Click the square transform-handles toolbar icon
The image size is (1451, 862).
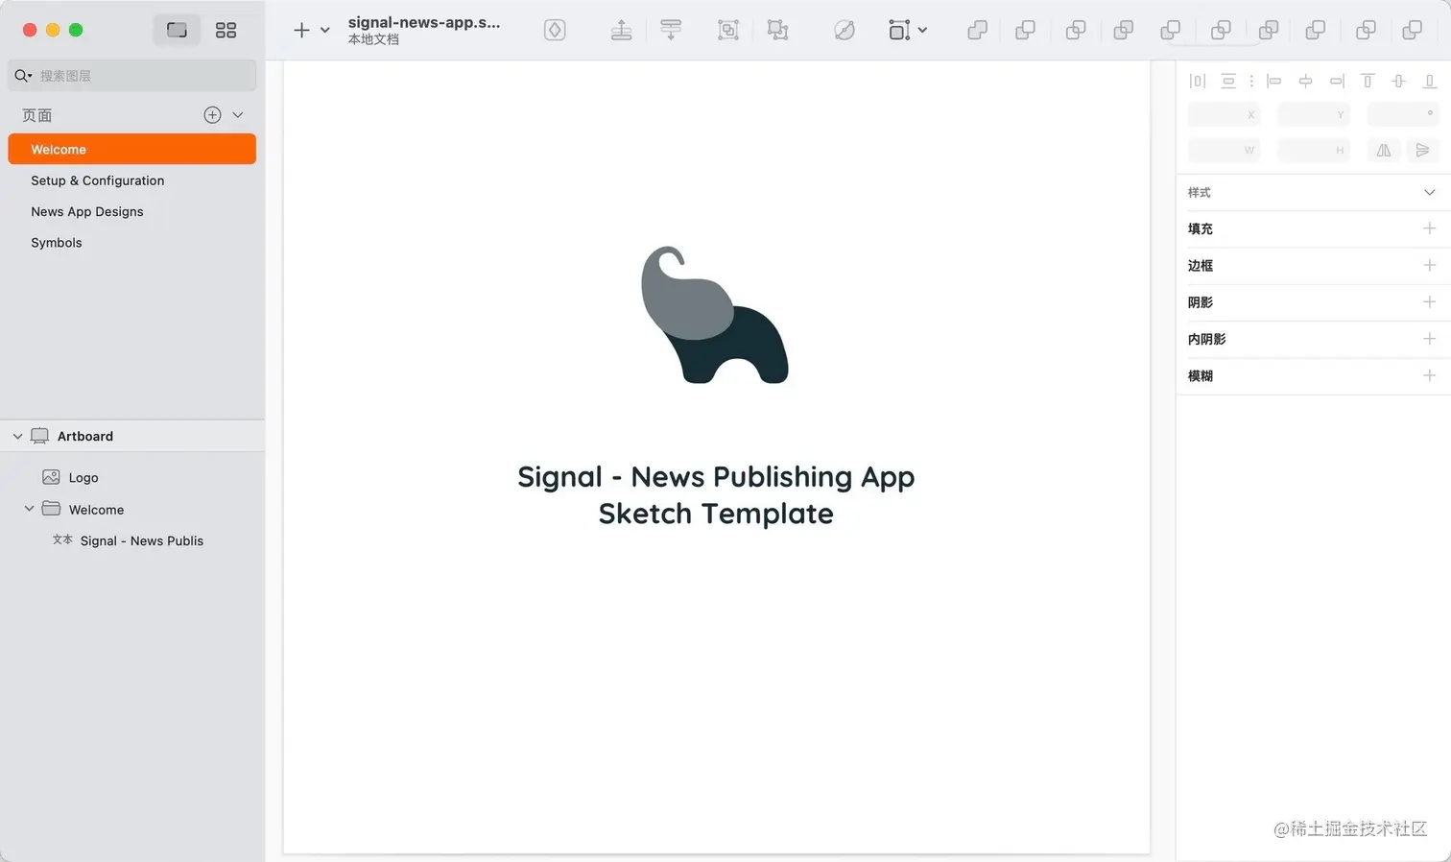(x=898, y=30)
